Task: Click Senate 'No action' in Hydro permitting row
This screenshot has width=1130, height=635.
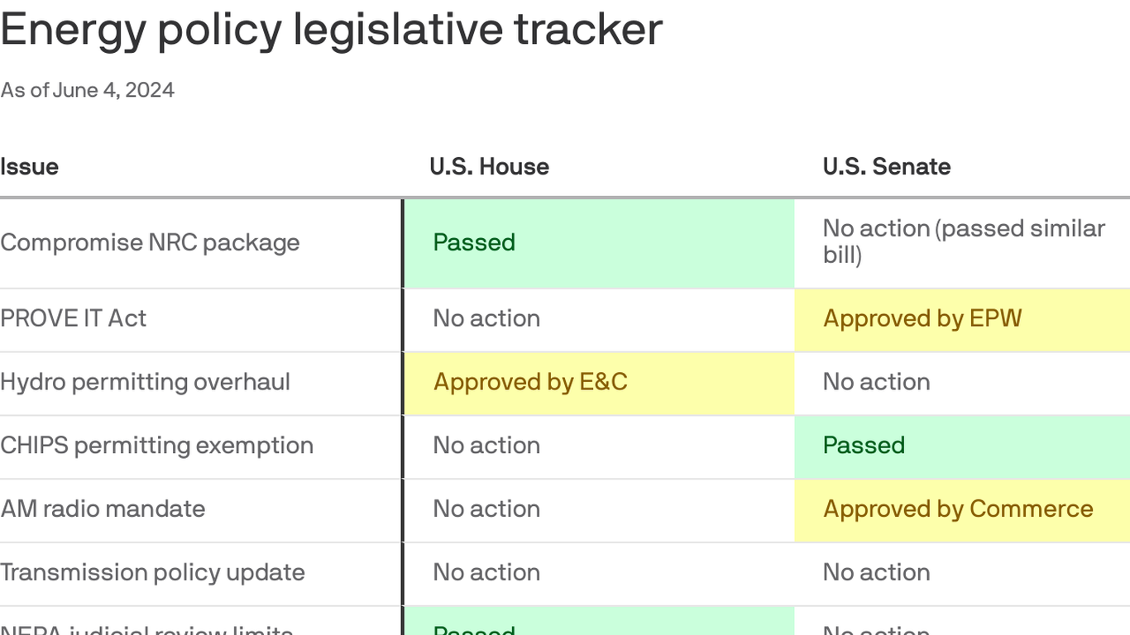Action: tap(876, 382)
